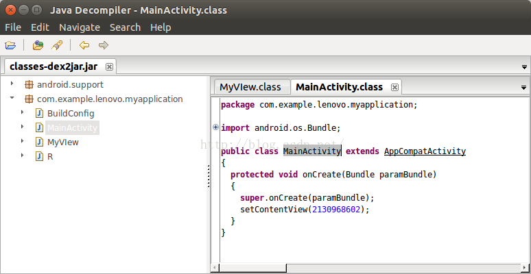
Task: Open the Edit menu
Action: [40, 27]
